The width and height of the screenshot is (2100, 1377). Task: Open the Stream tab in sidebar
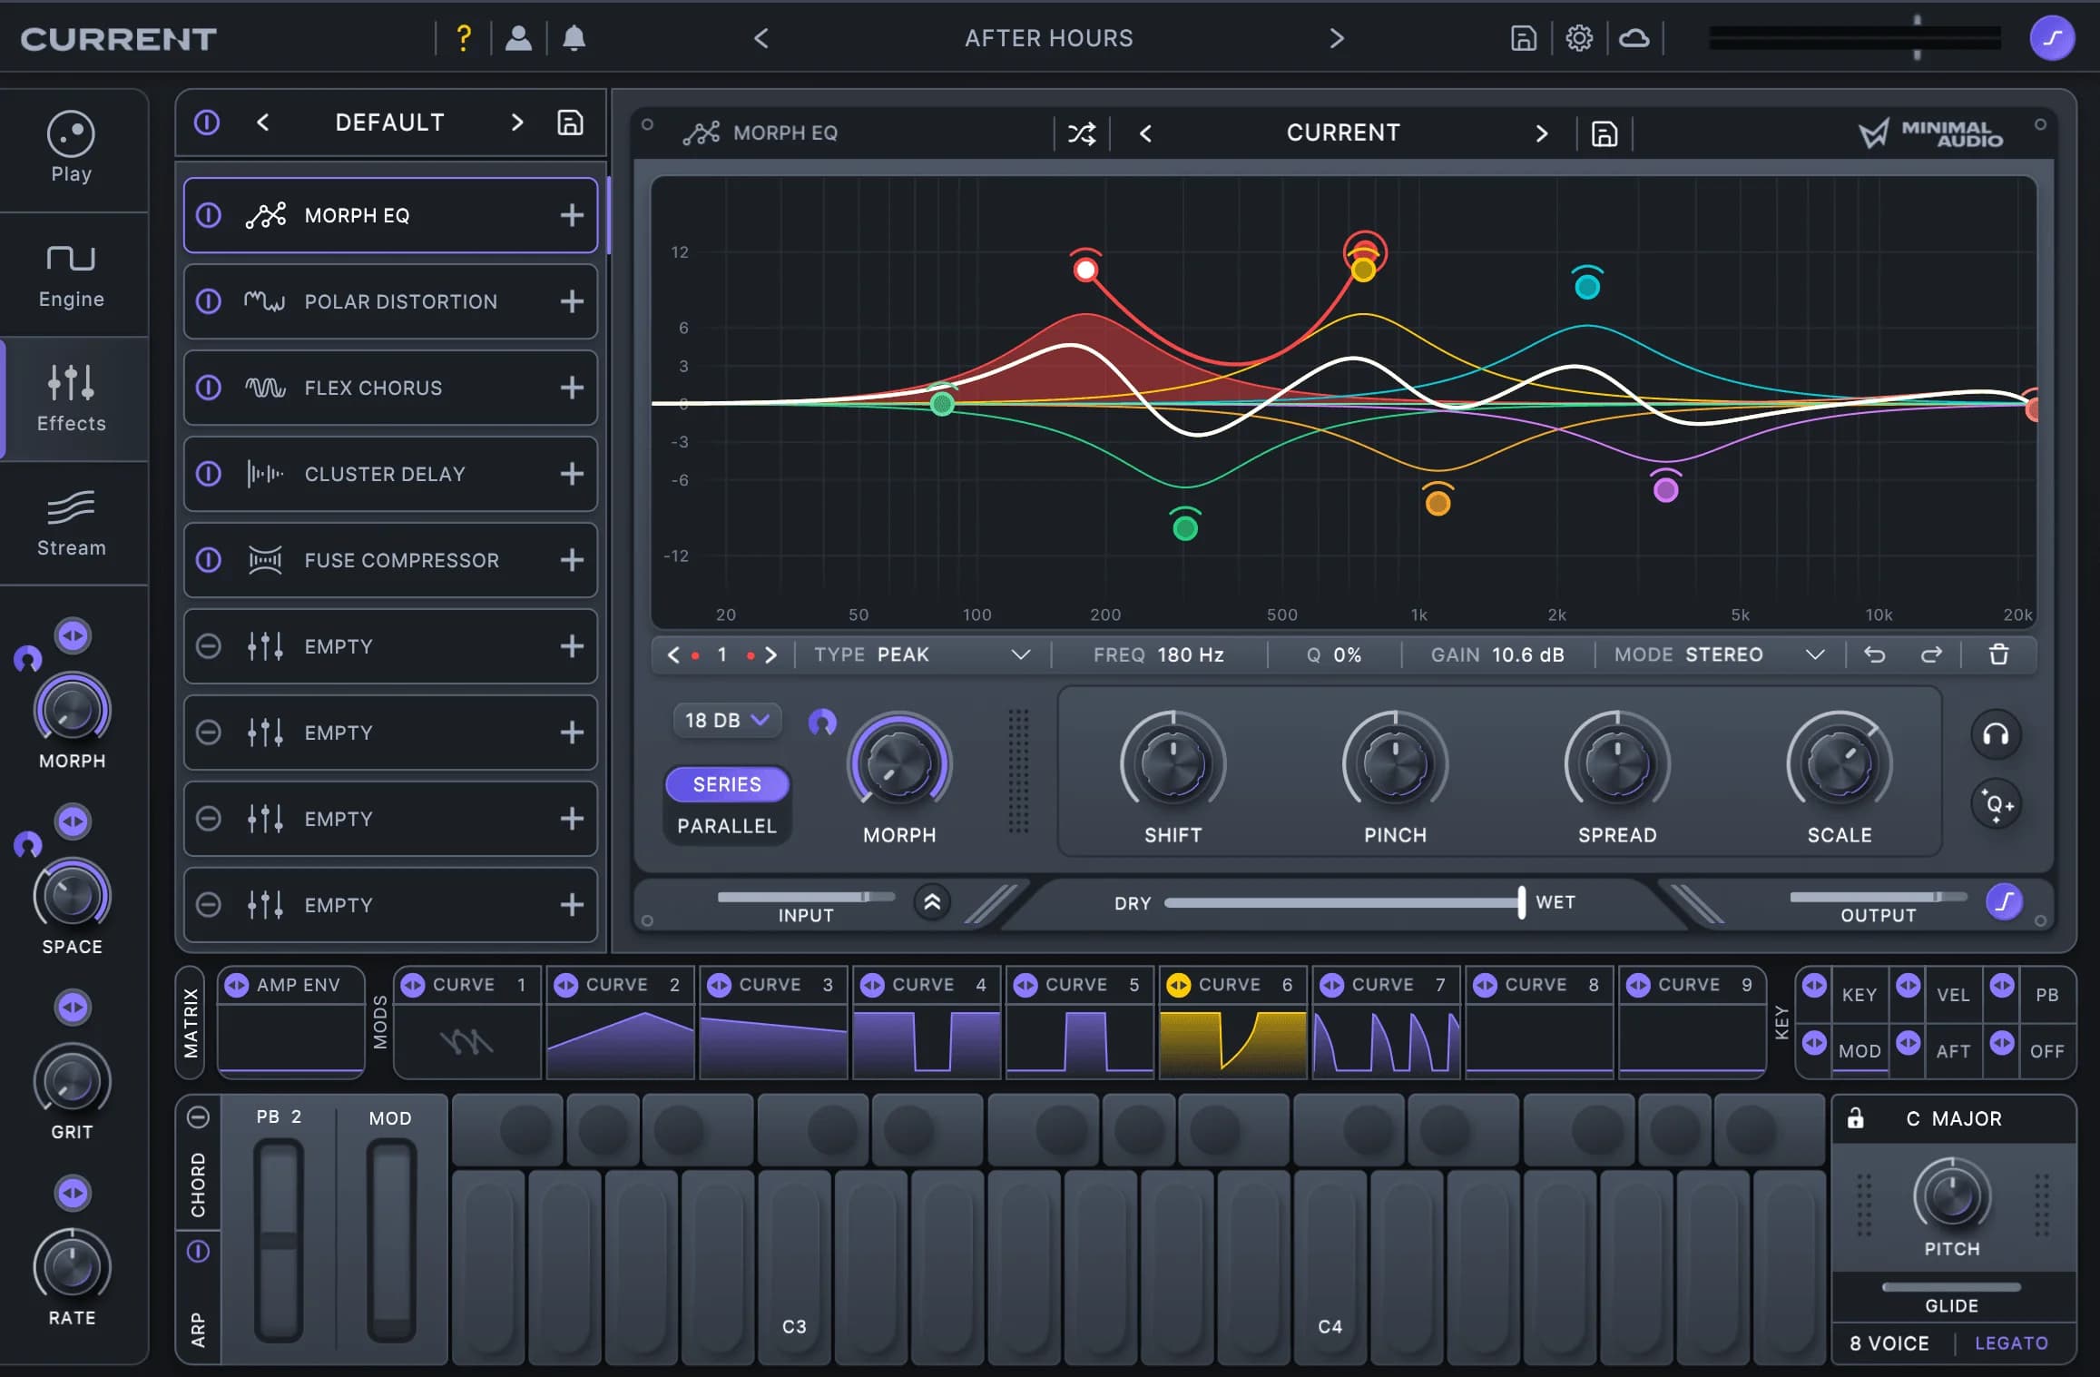coord(72,524)
